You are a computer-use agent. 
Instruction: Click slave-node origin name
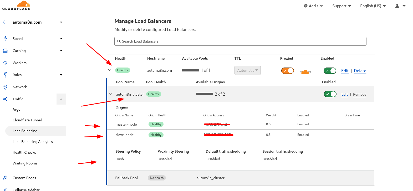125,135
